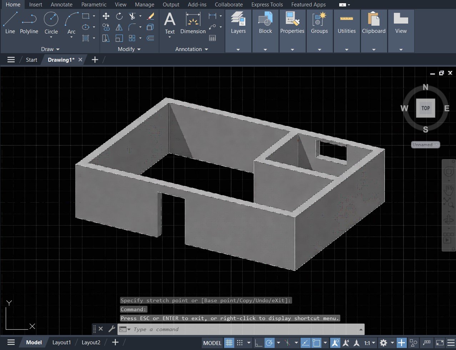The width and height of the screenshot is (456, 350).
Task: Open the Insert menu tab
Action: pos(35,5)
